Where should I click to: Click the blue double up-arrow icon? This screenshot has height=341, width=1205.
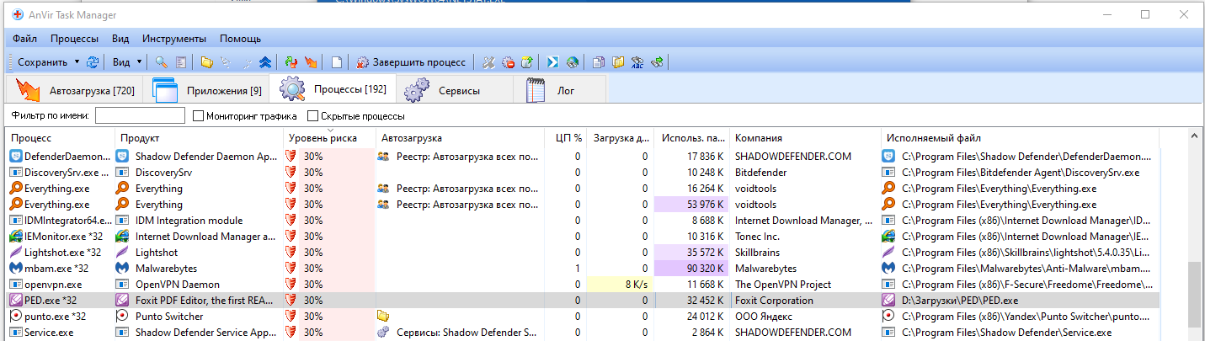click(x=265, y=62)
